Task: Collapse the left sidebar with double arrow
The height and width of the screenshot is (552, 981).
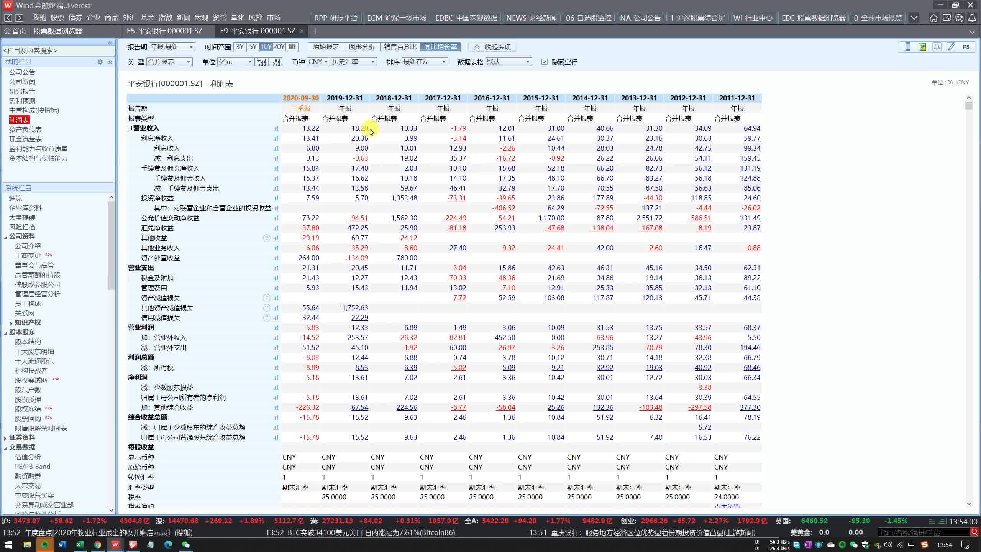Action: point(110,43)
